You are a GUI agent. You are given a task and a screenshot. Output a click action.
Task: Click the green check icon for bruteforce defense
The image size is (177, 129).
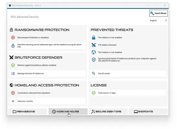point(13,65)
